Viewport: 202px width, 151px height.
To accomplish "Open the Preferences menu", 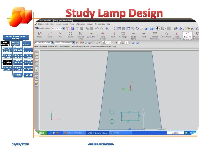I will pyautogui.click(x=100, y=24).
